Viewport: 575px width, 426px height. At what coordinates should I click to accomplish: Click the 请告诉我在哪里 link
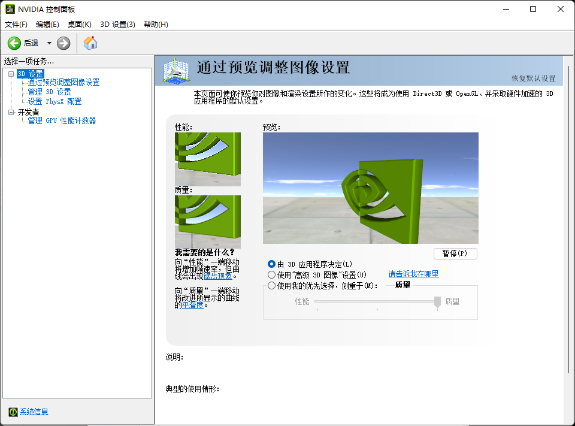(x=413, y=274)
